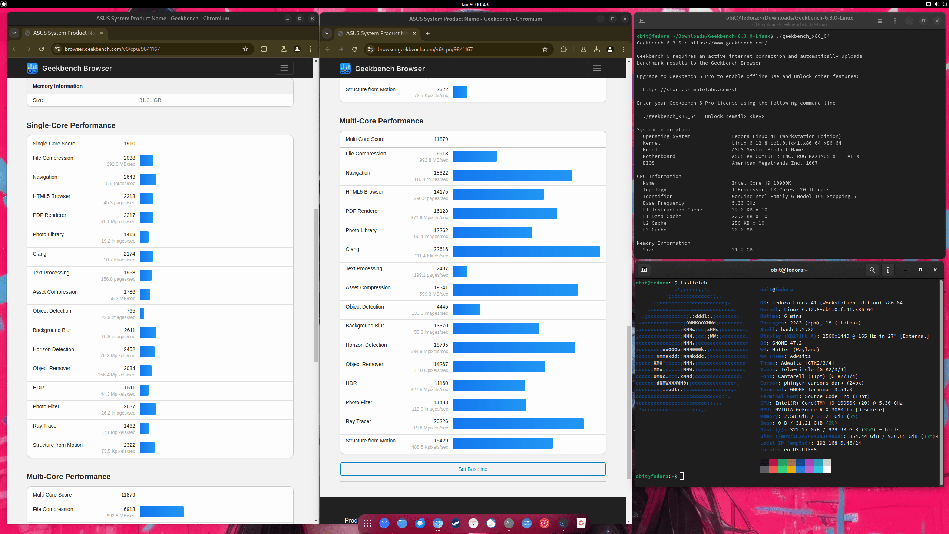Bookmark the page with the left browser's star
Screen dimensions: 949x534
click(245, 49)
